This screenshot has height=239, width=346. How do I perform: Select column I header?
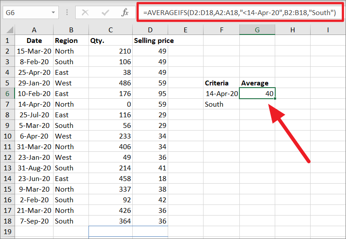(x=328, y=30)
